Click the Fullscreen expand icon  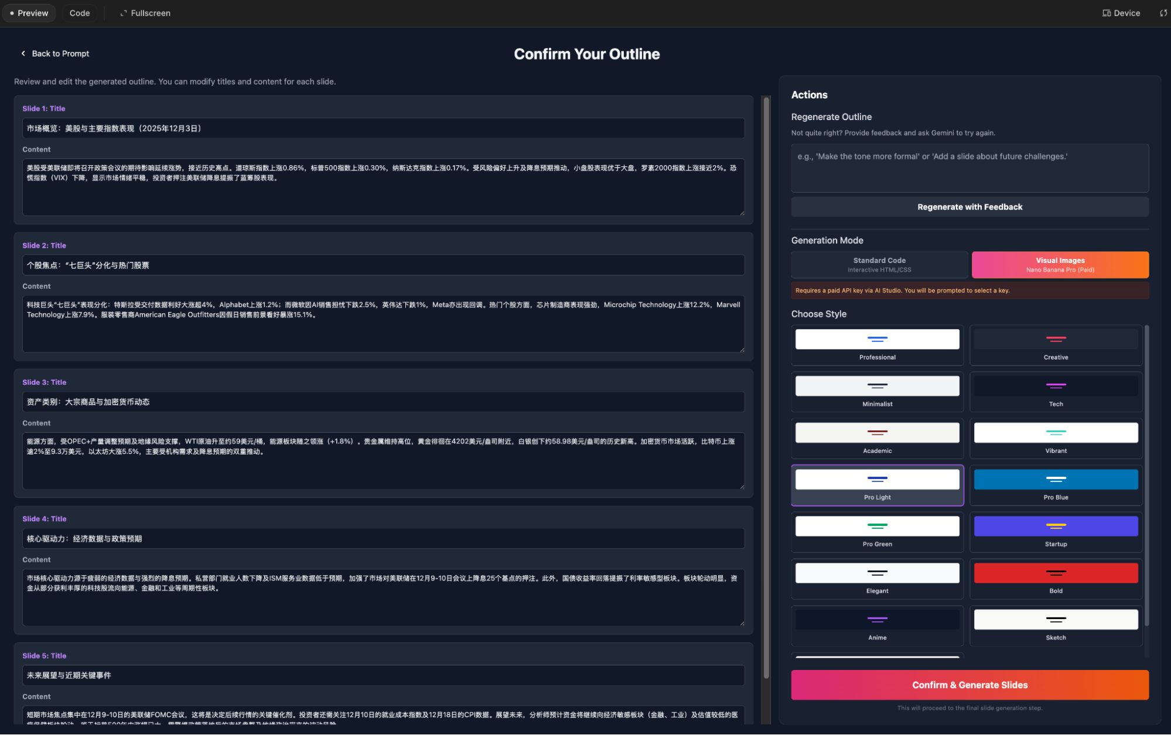click(x=123, y=13)
